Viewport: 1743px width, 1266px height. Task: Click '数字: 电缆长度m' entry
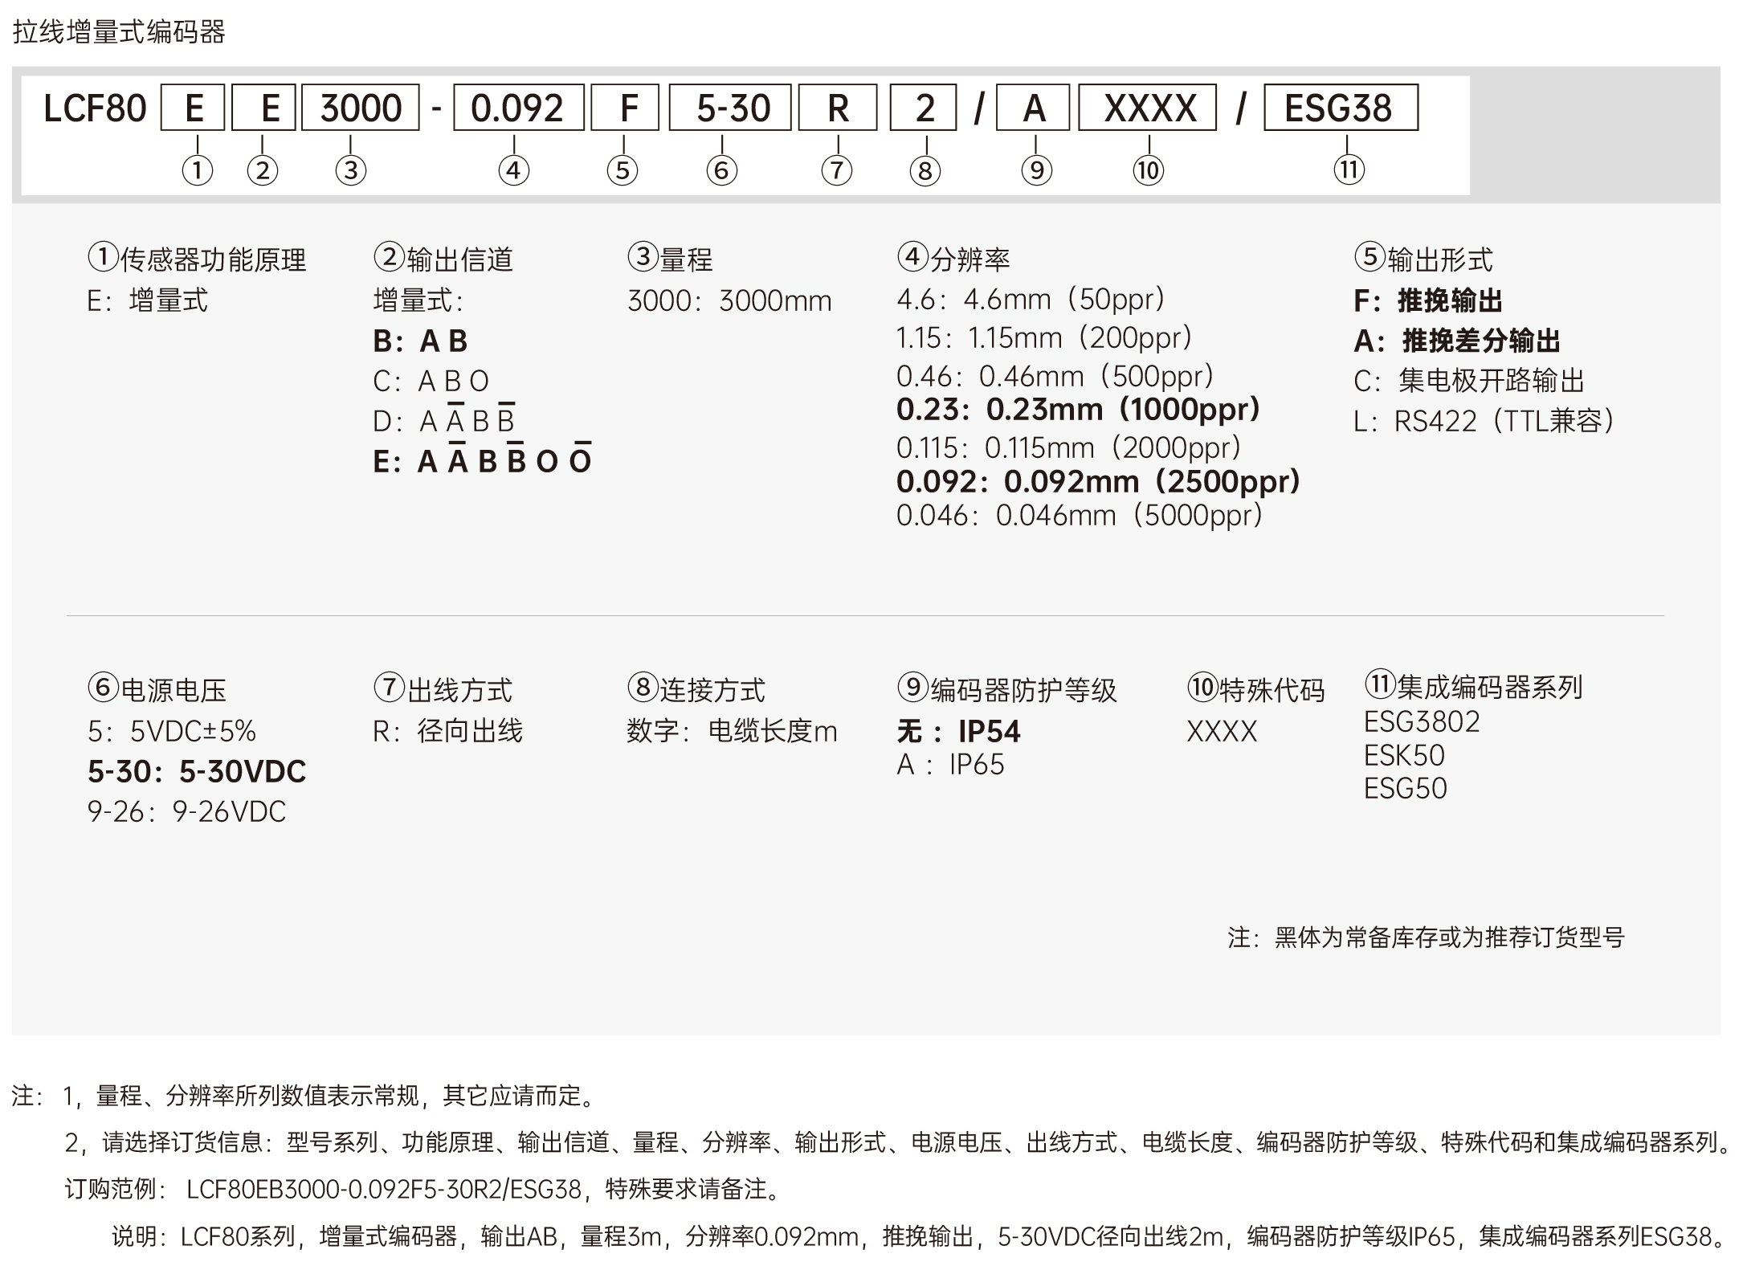(x=732, y=731)
